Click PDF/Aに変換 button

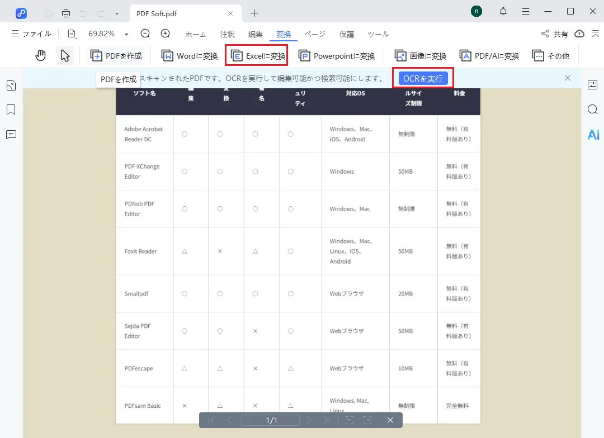489,56
